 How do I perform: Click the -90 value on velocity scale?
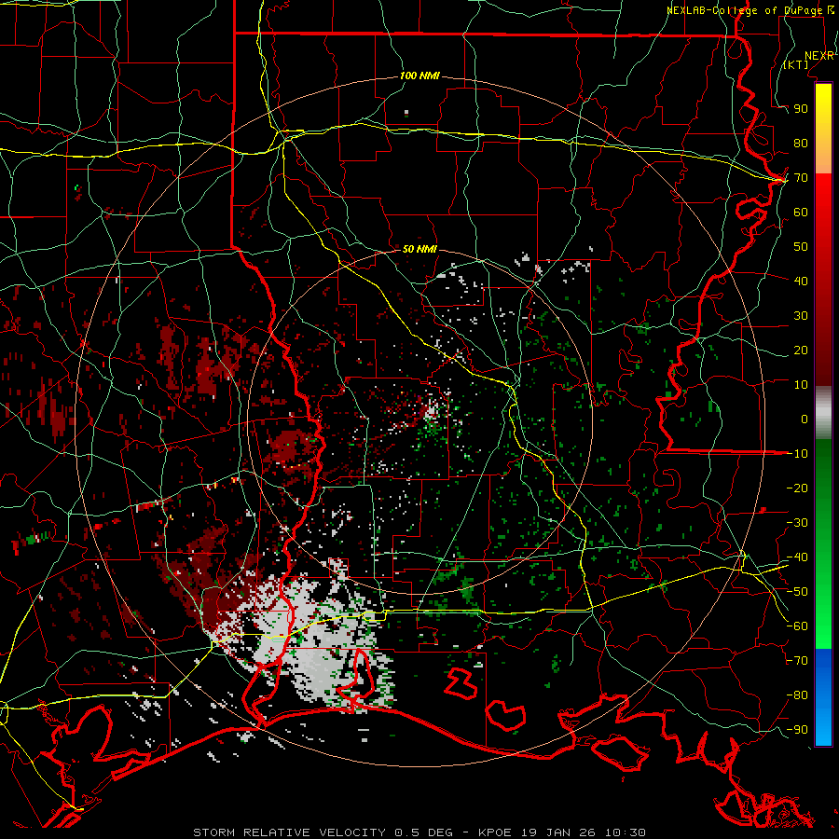pos(797,730)
